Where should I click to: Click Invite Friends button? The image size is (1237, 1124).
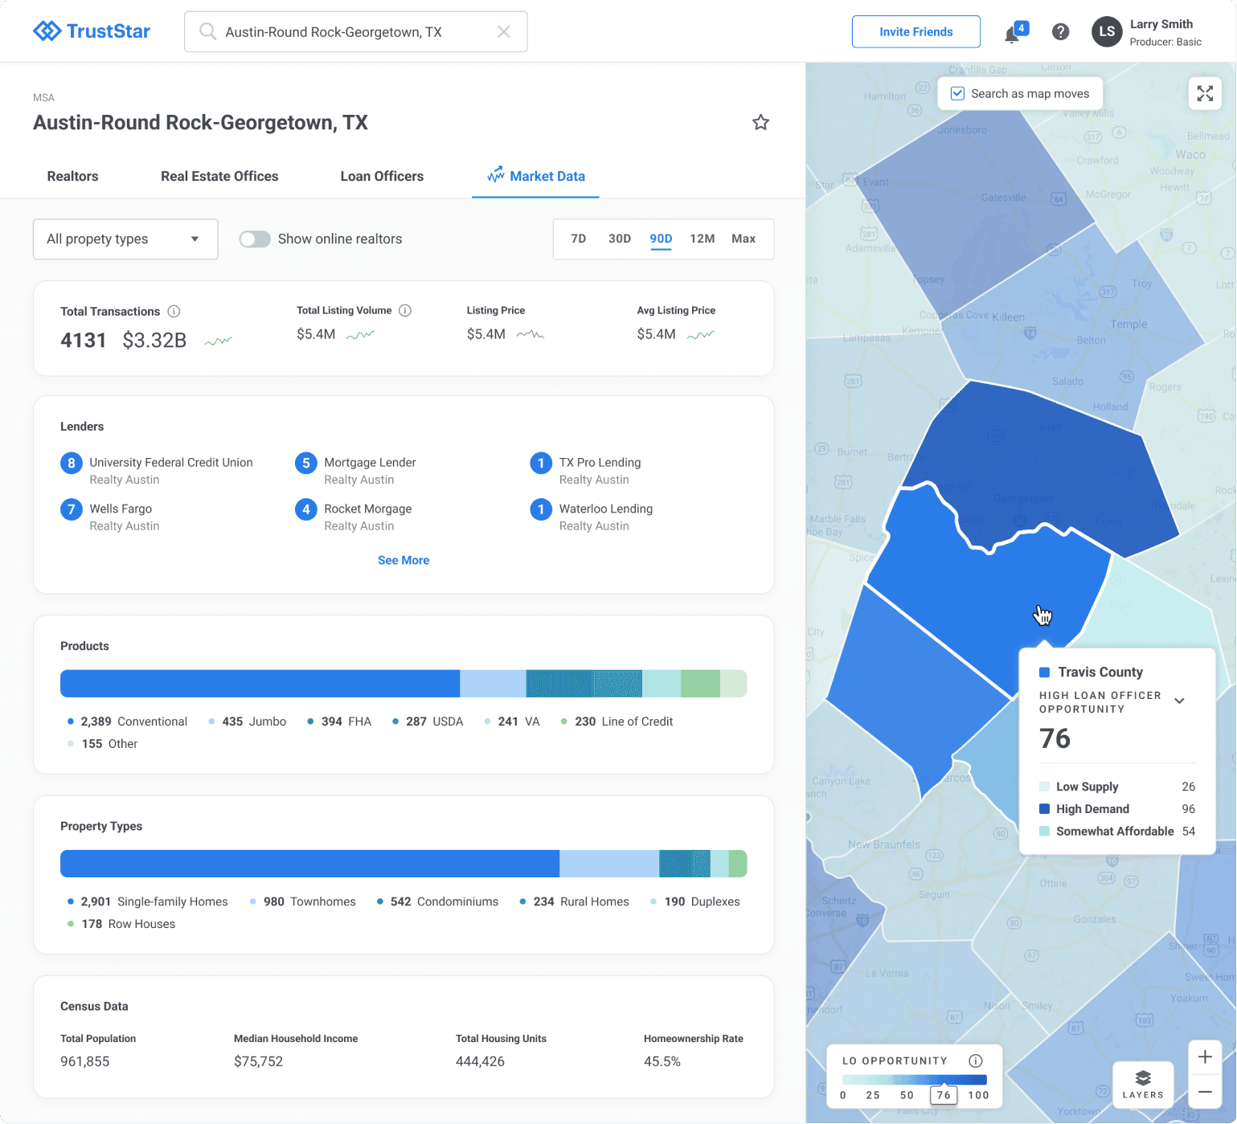916,31
